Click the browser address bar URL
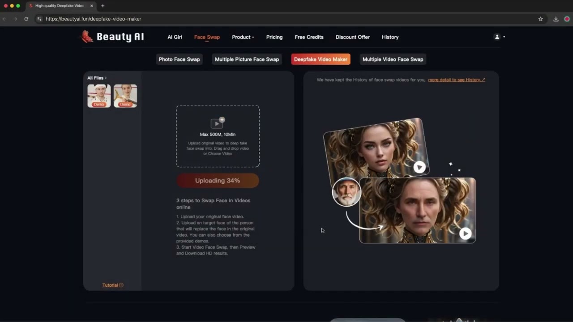573x322 pixels. pos(94,19)
